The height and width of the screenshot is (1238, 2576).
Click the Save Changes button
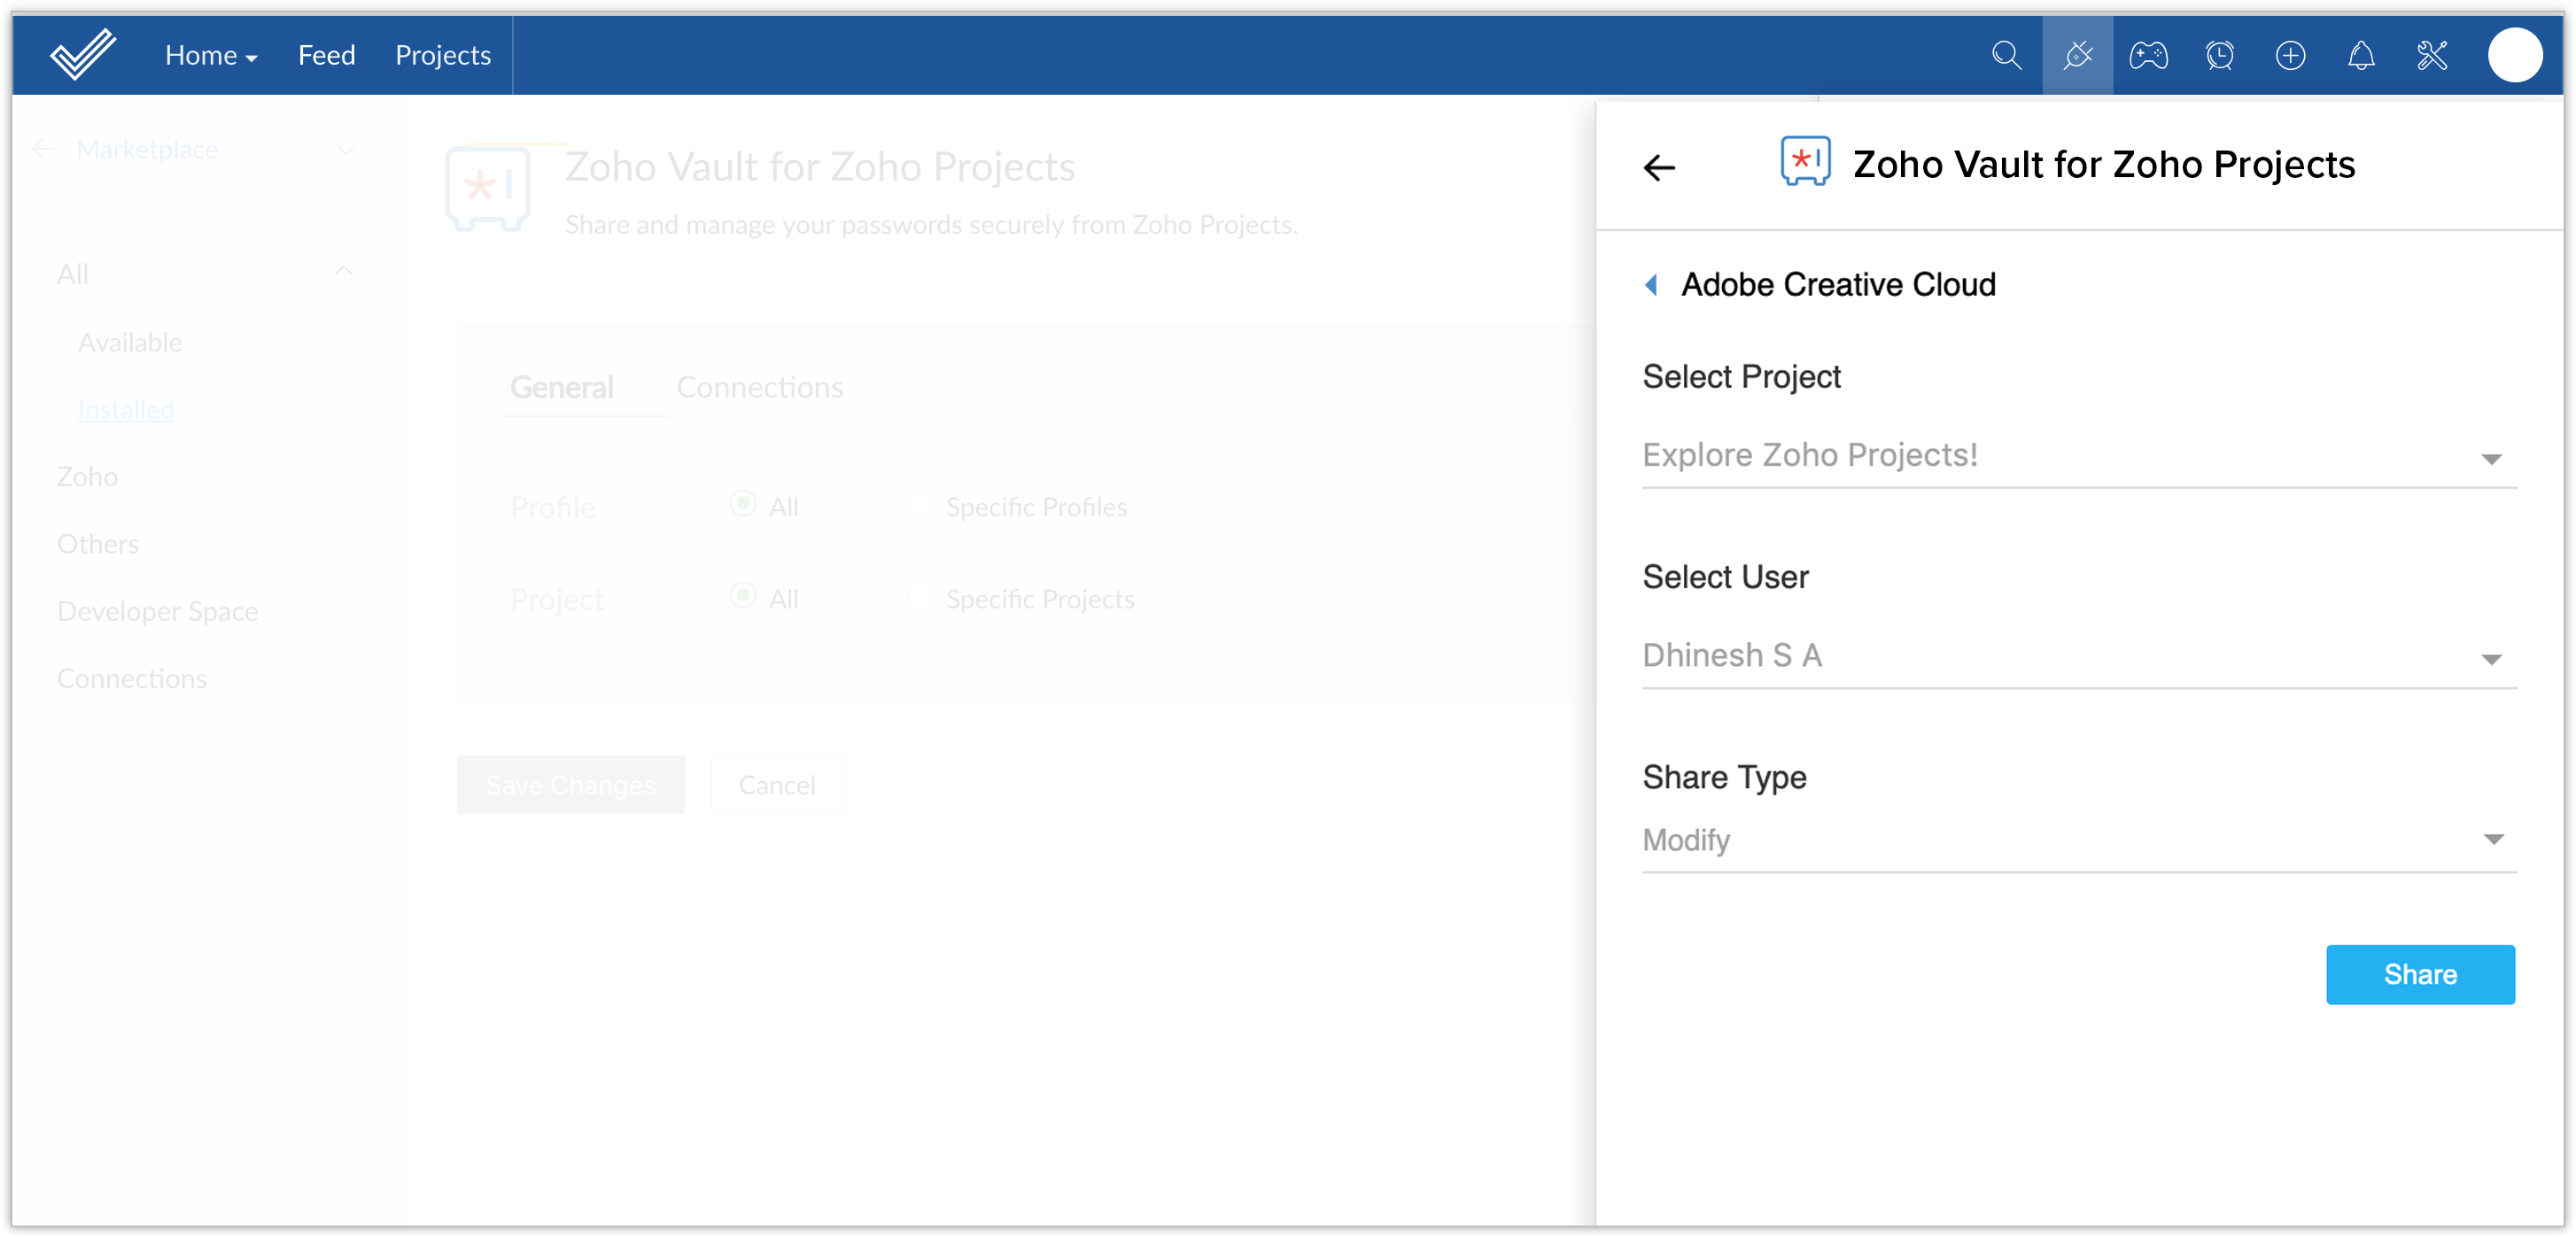tap(571, 785)
